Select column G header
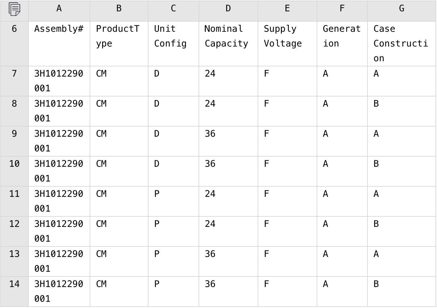 pyautogui.click(x=402, y=9)
